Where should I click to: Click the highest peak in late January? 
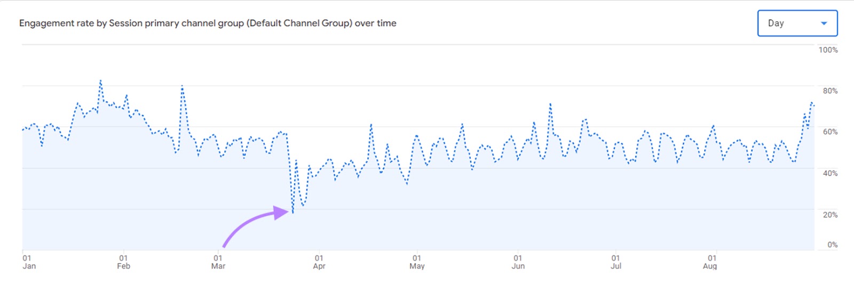click(100, 82)
